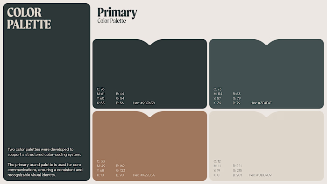Image resolution: width=327 pixels, height=184 pixels.
Task: Click the 'R: 63' red value
Action: point(237,94)
